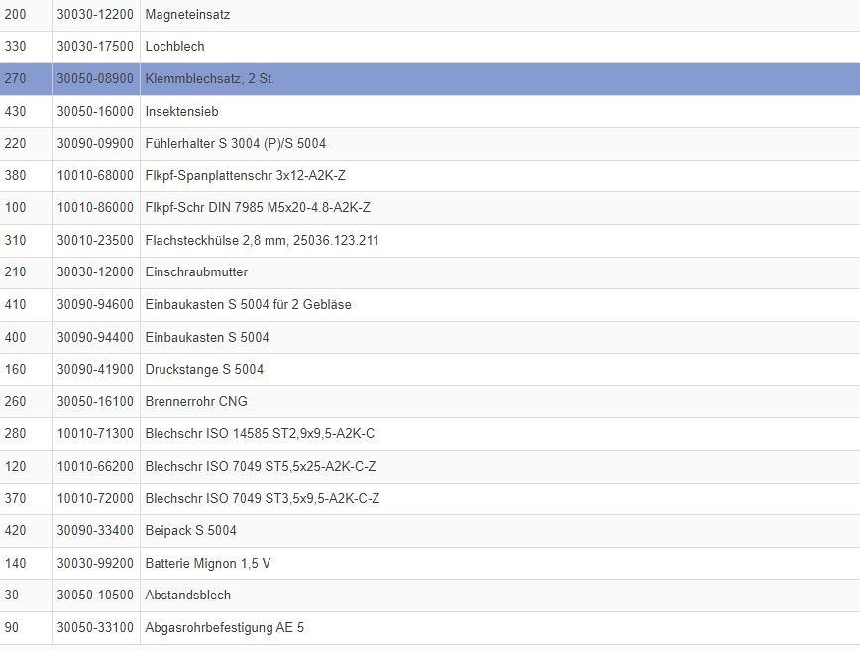Click Flkpf-Spanplattenschr 3x12-A2K-Z row
Screen dimensions: 860x650
click(245, 175)
